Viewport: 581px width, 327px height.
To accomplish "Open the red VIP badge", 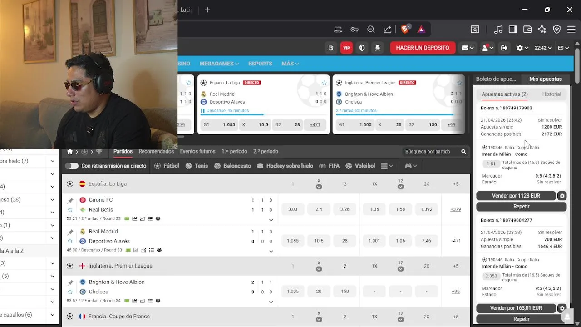I will (x=347, y=48).
